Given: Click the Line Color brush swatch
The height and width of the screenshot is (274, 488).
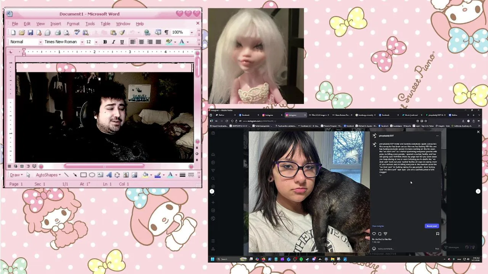Looking at the screenshot, I should coord(157,175).
